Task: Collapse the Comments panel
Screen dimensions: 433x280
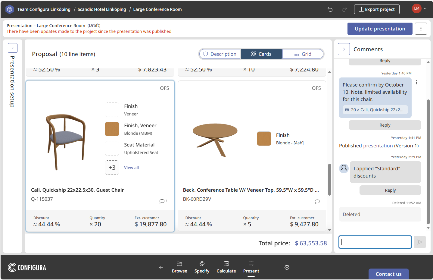Action: [344, 49]
